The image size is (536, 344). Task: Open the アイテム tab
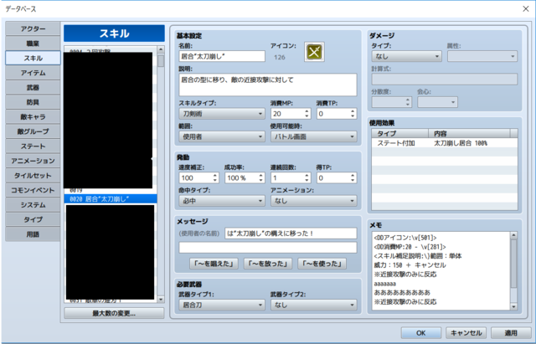click(x=33, y=73)
